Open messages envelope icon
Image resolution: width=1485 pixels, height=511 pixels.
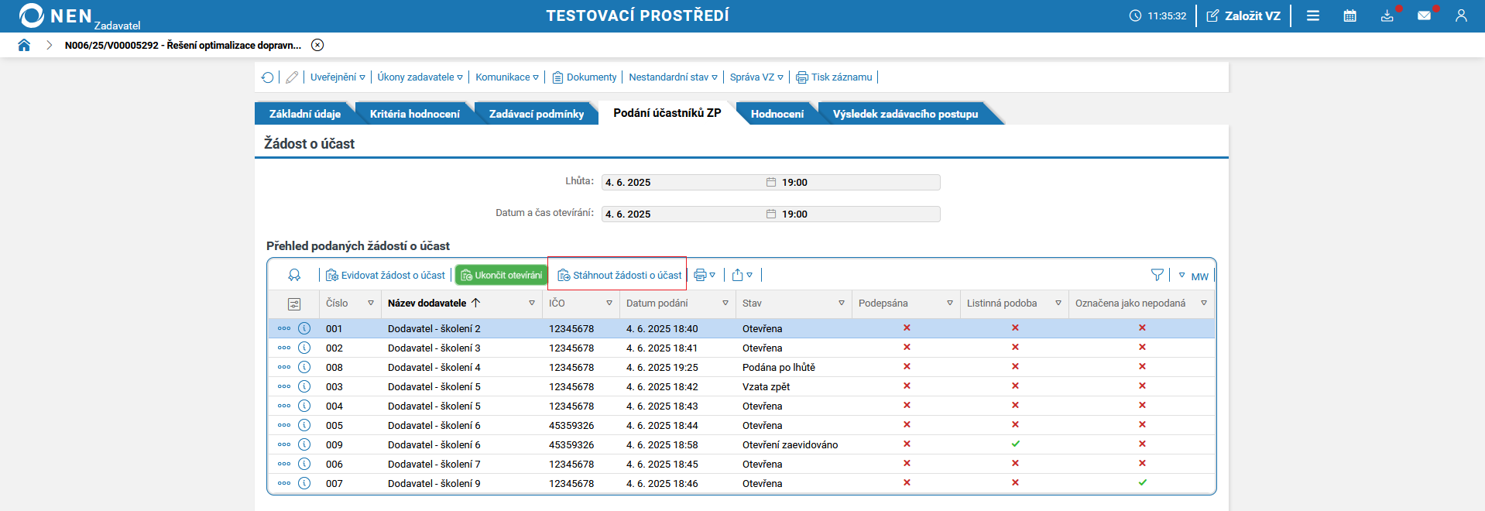click(x=1424, y=15)
